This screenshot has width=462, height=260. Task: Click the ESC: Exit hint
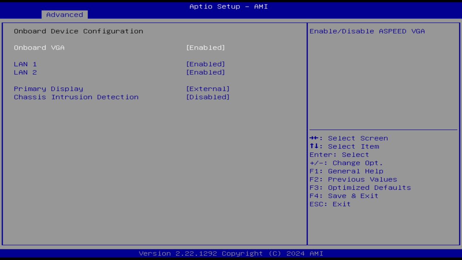click(330, 204)
